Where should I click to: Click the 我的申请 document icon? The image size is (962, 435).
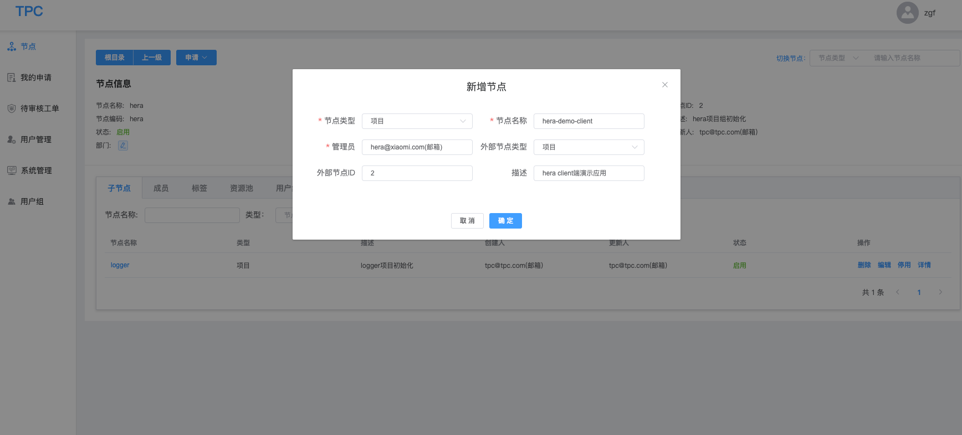12,77
